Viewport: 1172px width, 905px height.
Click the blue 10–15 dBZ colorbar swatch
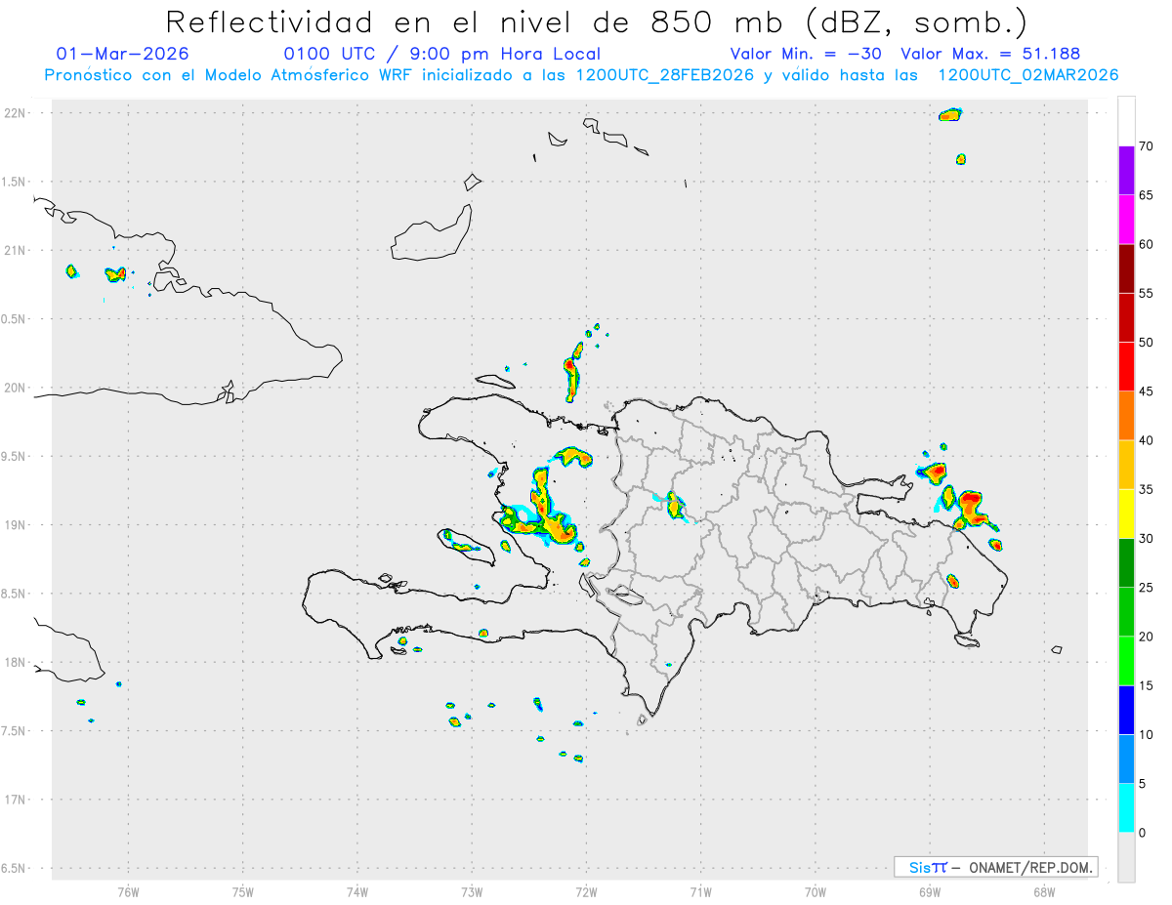[1126, 710]
